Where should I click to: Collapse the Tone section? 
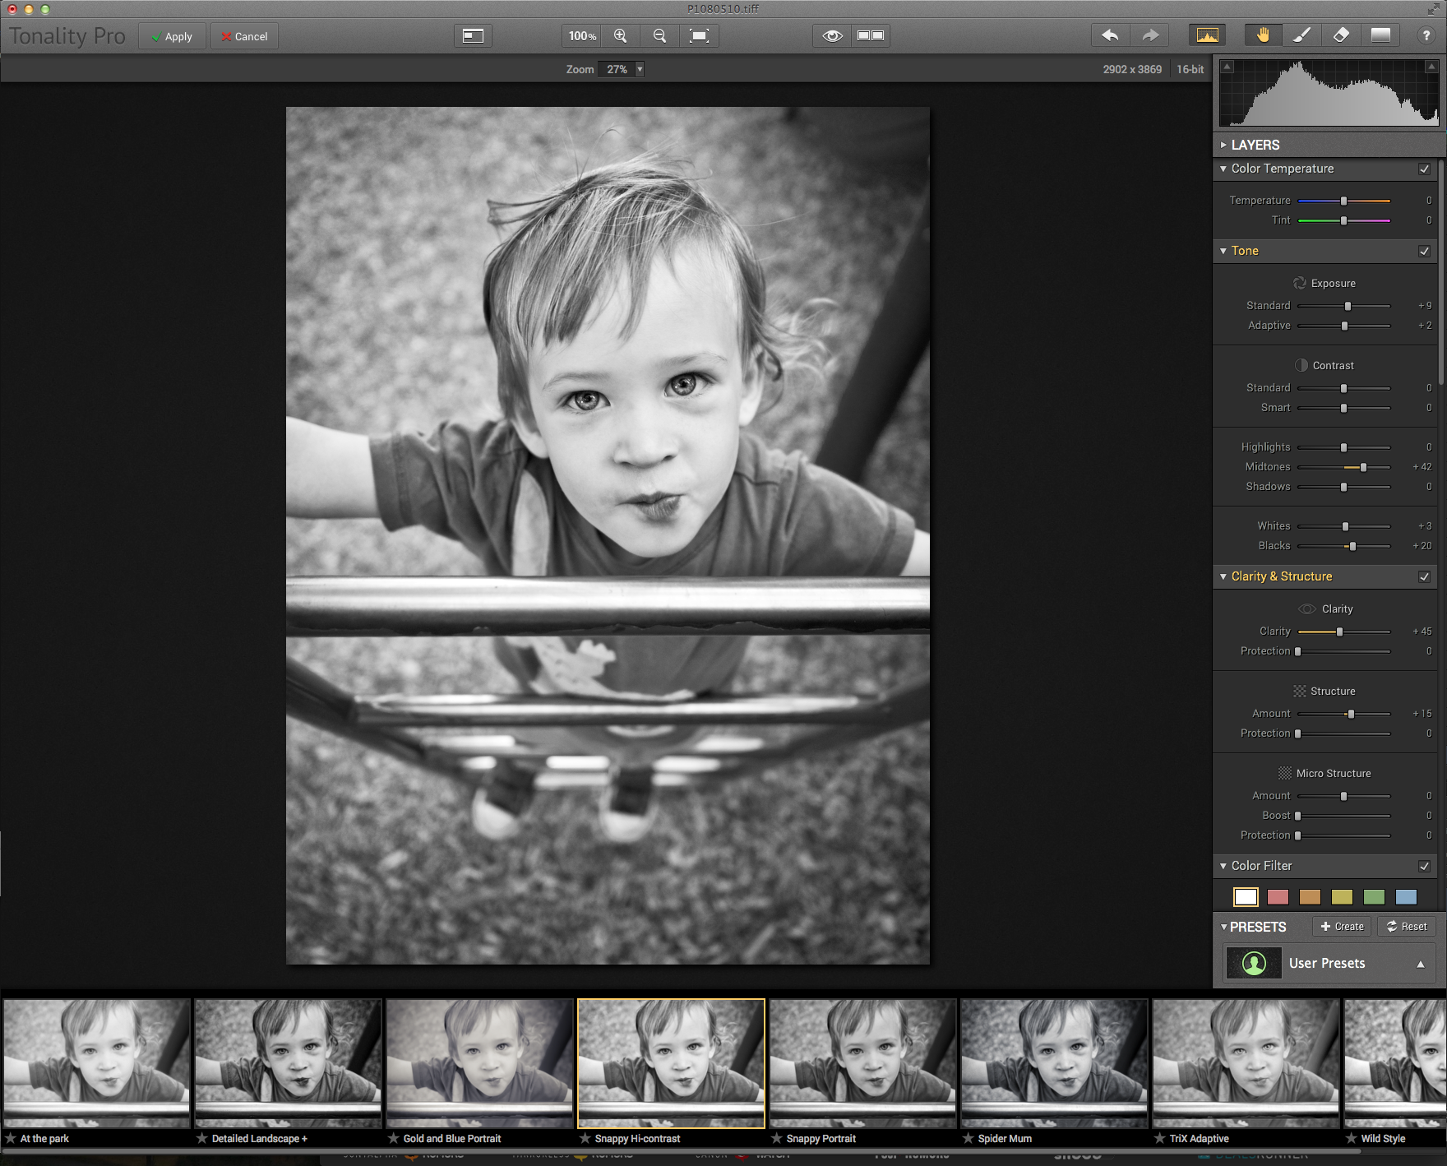[1223, 251]
